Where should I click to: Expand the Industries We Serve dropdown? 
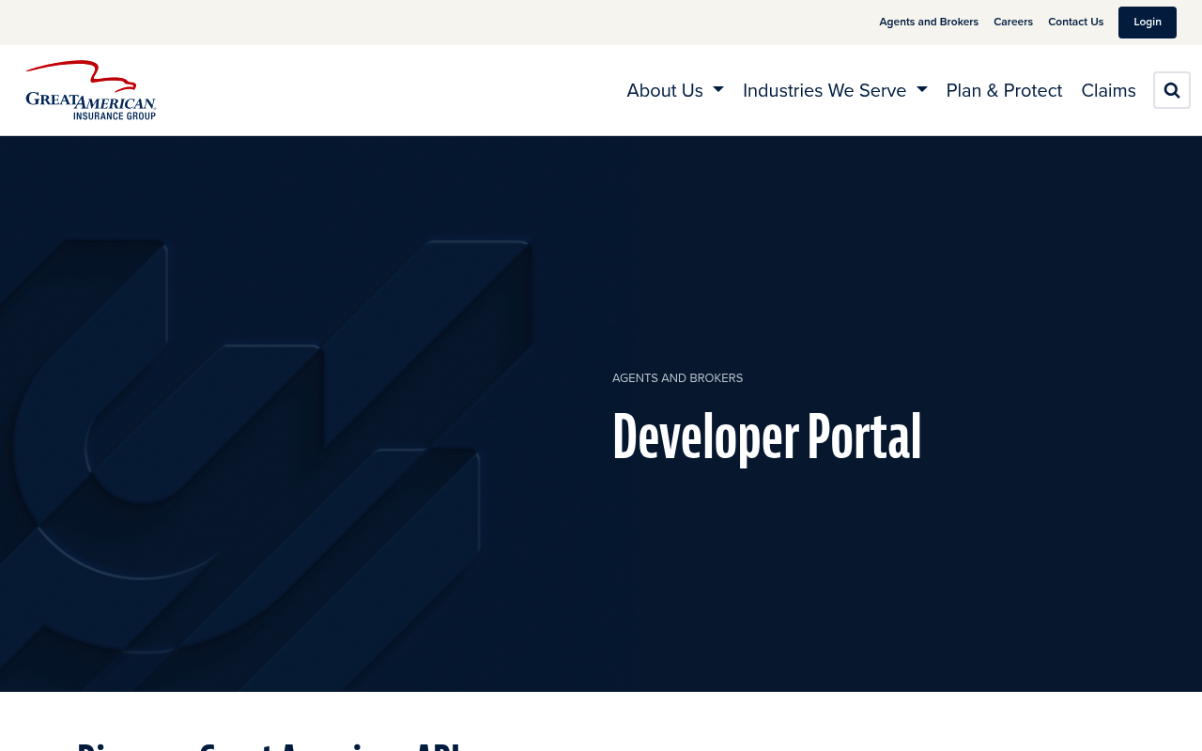[x=835, y=90]
